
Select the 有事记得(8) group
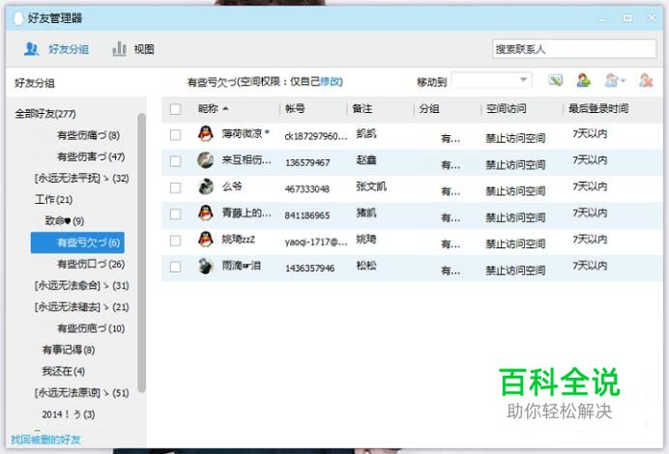[x=69, y=350]
